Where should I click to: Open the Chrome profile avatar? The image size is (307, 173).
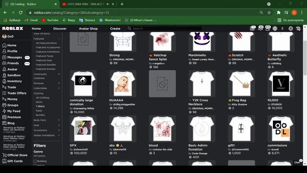294,12
